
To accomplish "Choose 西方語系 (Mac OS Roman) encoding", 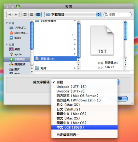I will click(x=84, y=96).
